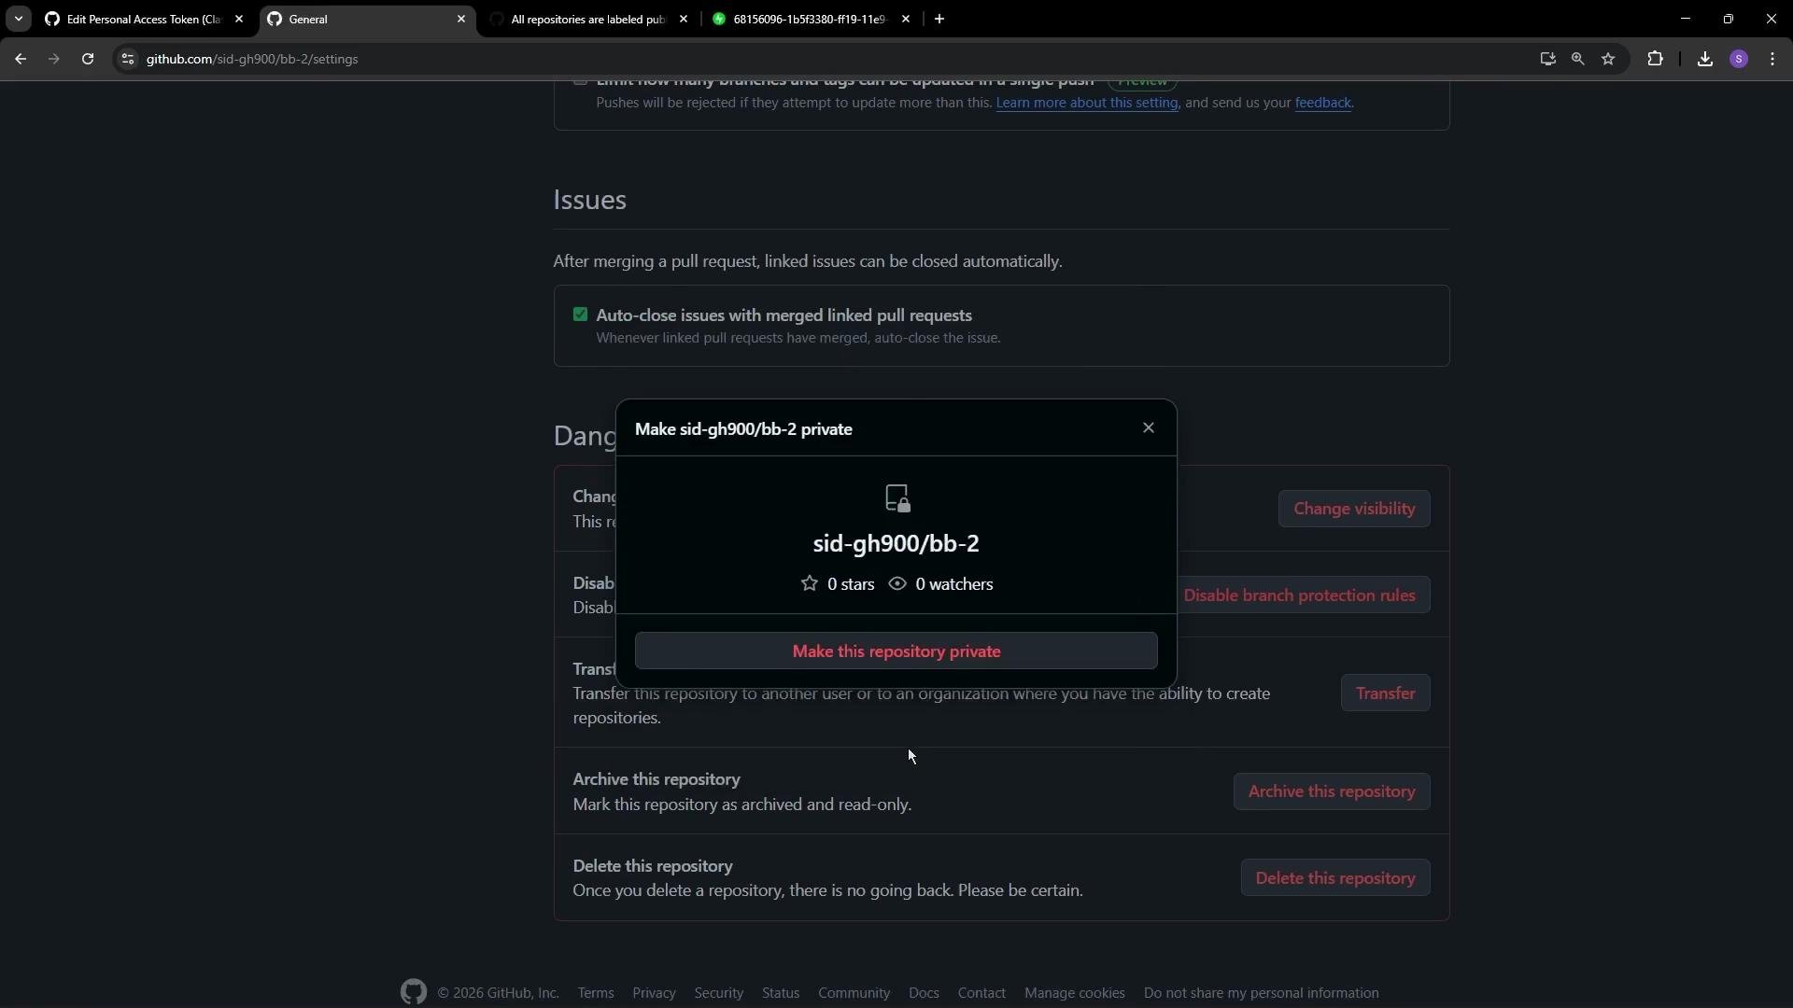Go back to previous page
The width and height of the screenshot is (1793, 1008).
(x=21, y=59)
